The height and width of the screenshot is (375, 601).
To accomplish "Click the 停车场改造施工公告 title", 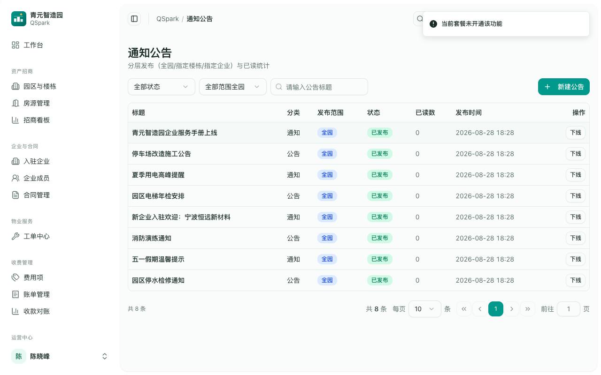I will [162, 154].
